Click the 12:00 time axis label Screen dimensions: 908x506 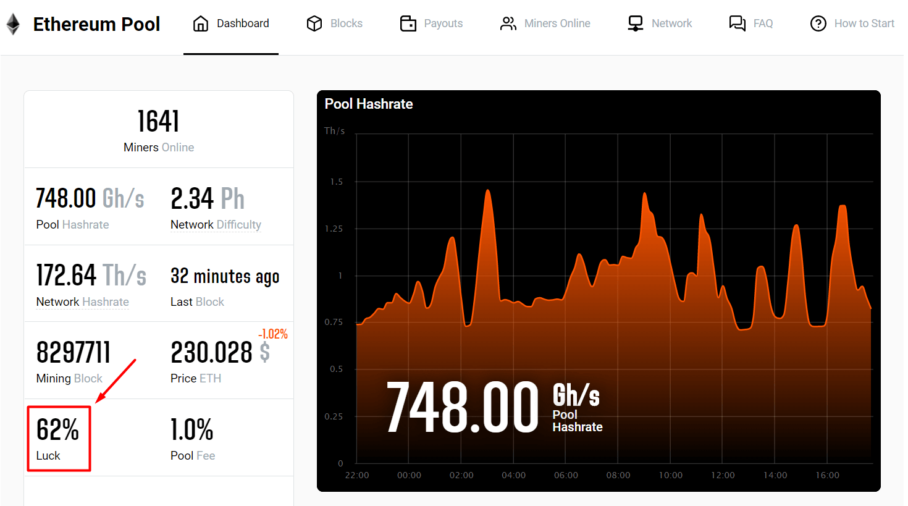[x=723, y=475]
